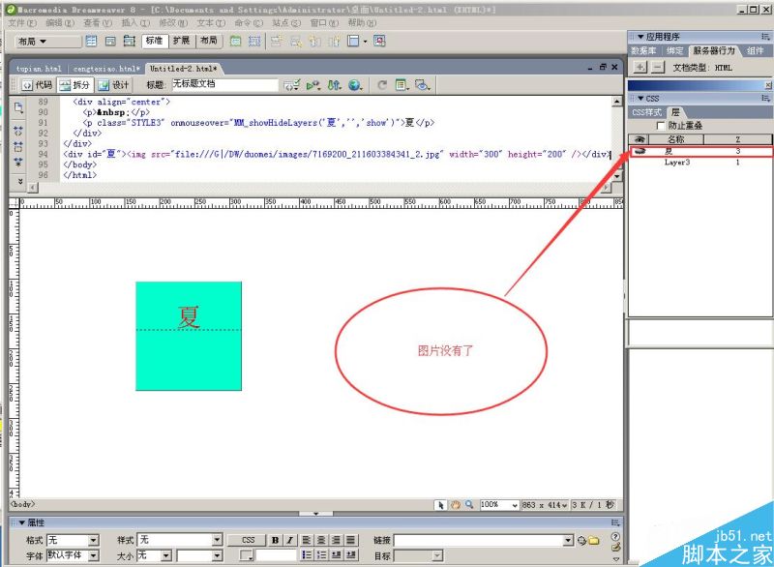
Task: Click the validate markup icon
Action: tap(291, 85)
